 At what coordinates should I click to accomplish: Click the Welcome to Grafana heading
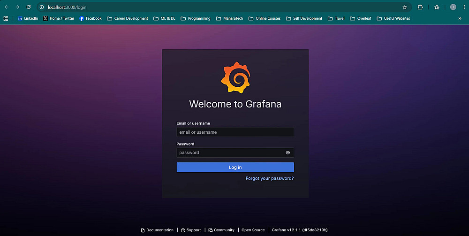(x=235, y=104)
